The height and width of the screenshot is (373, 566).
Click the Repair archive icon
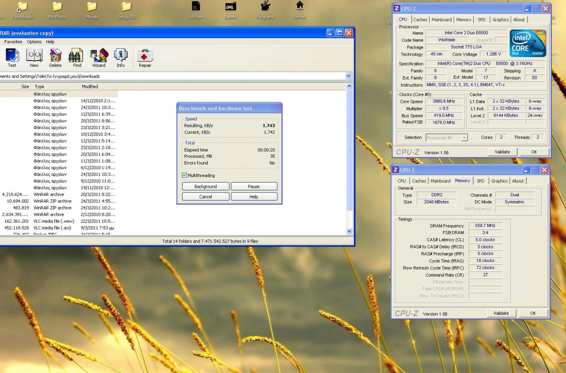click(x=145, y=57)
